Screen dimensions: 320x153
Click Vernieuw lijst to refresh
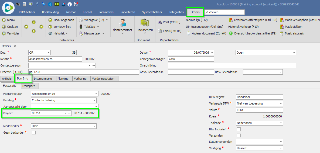(60, 27)
